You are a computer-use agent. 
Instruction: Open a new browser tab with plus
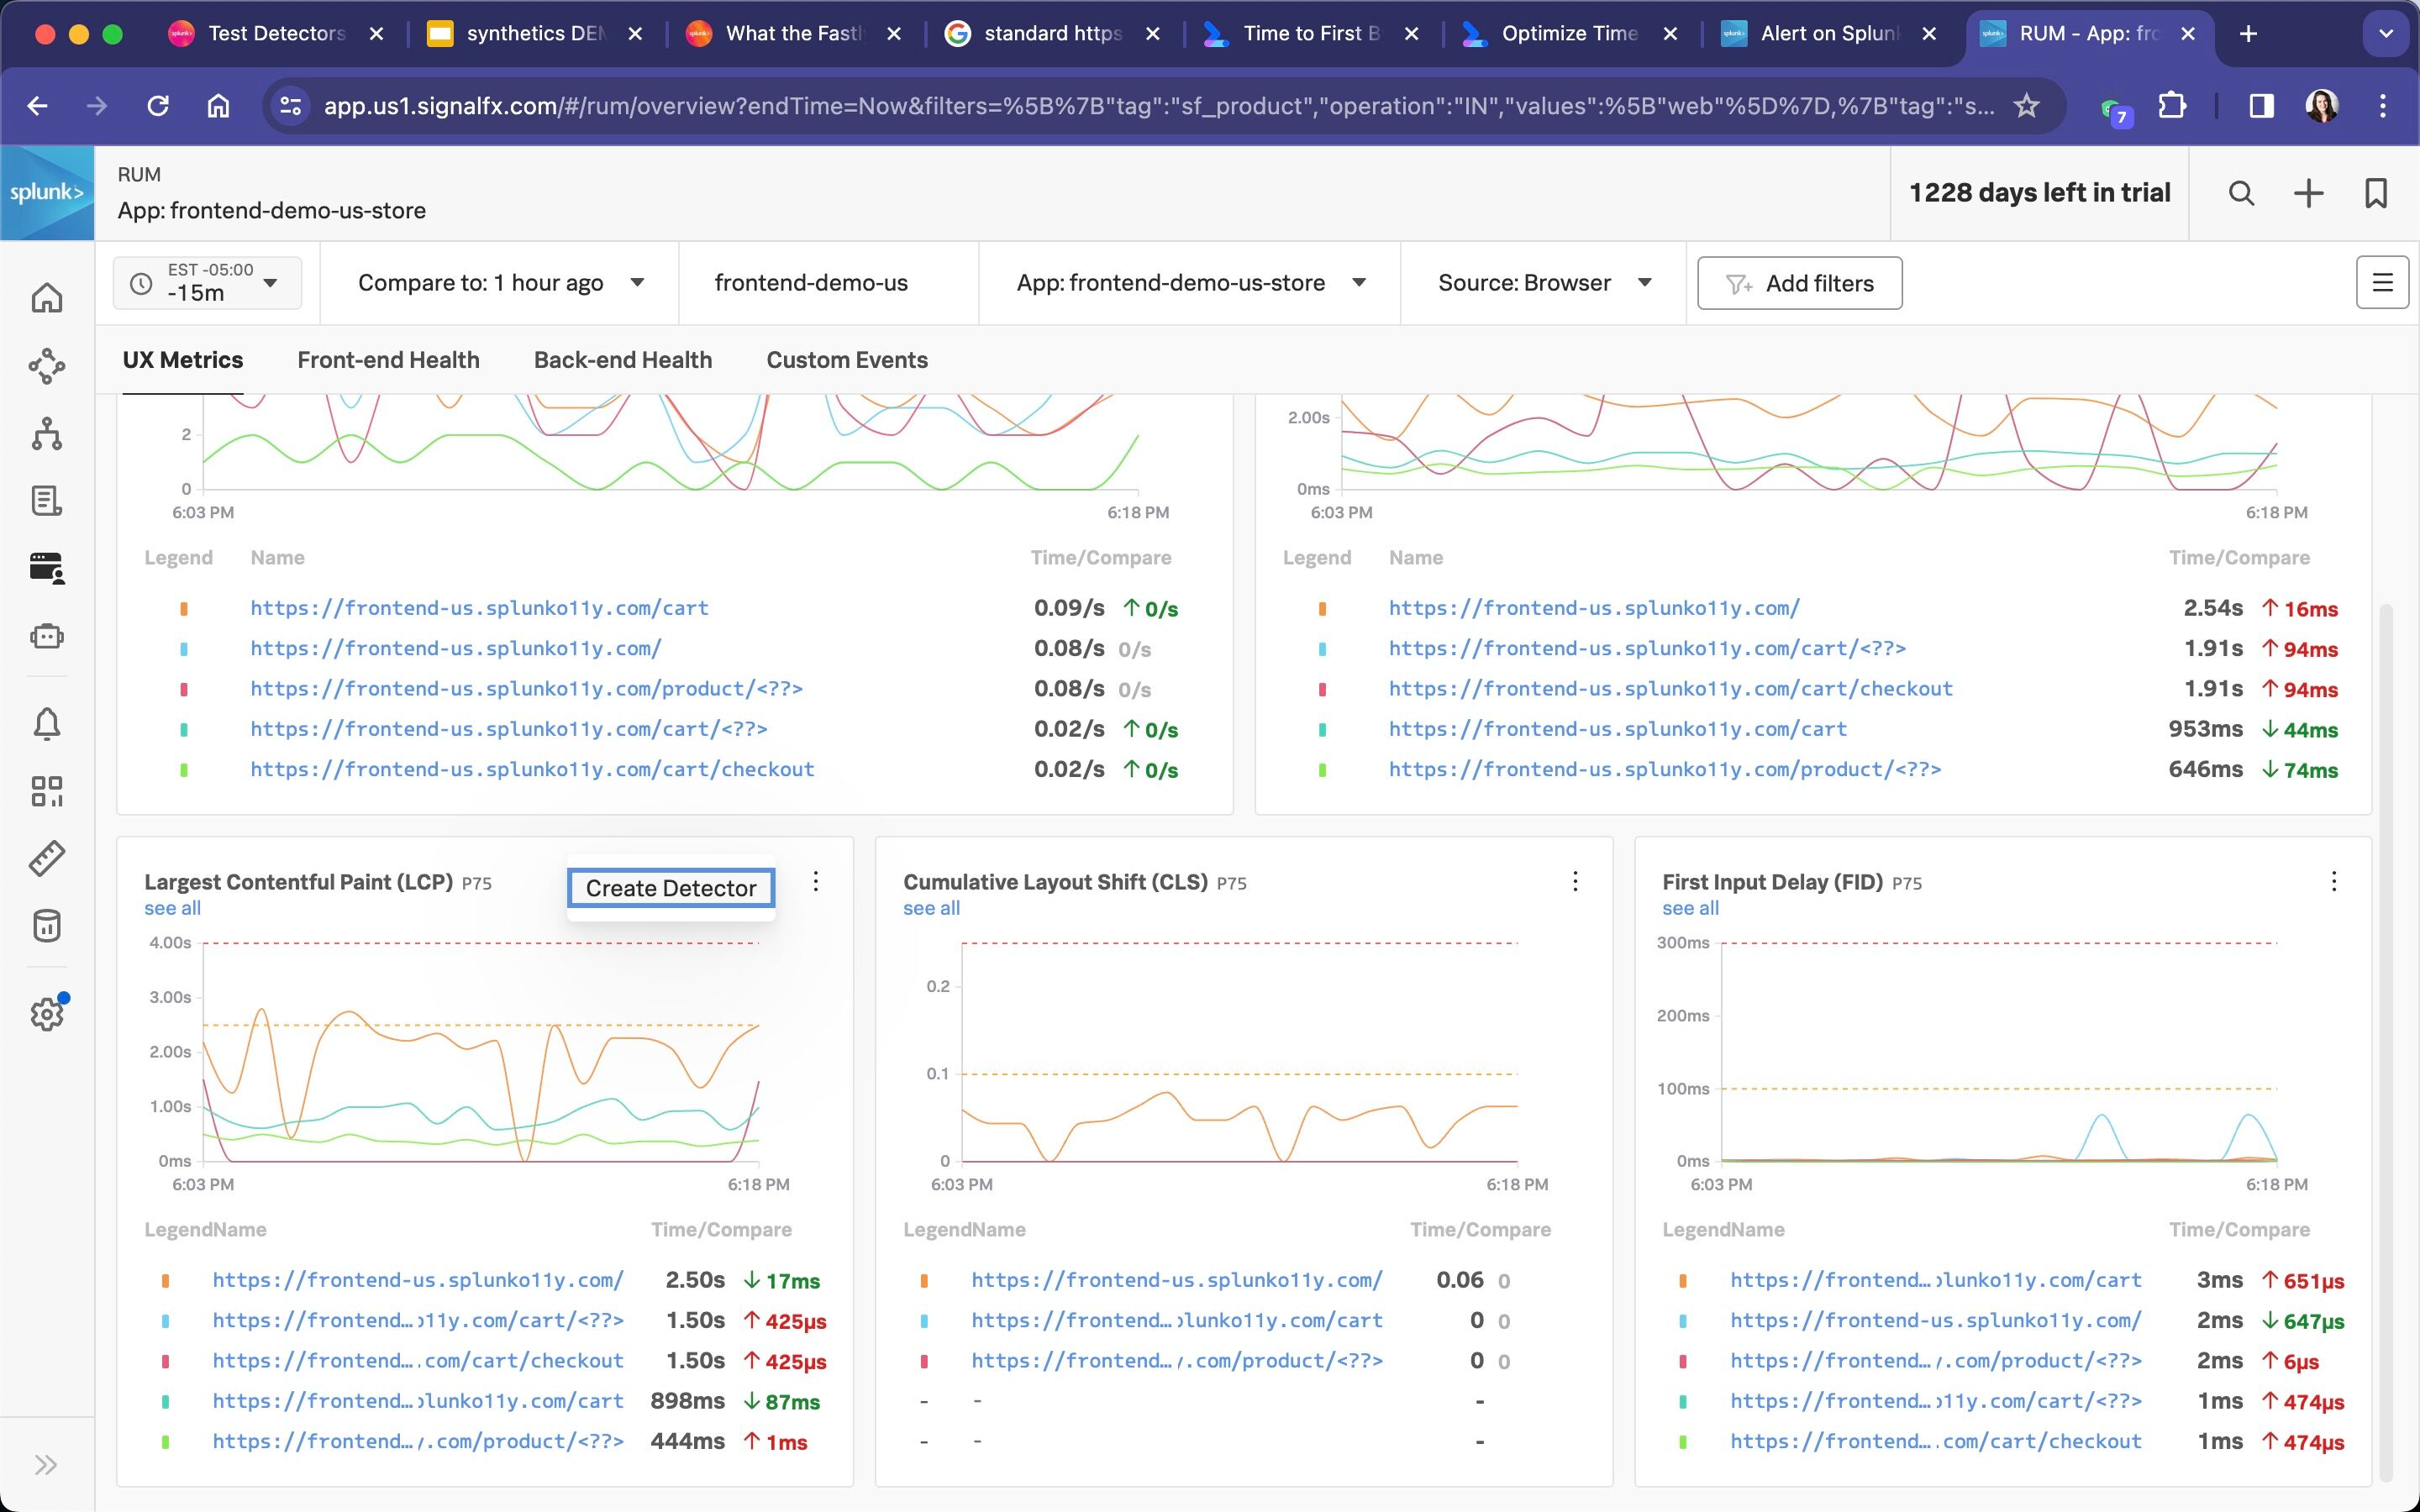pyautogui.click(x=2249, y=34)
